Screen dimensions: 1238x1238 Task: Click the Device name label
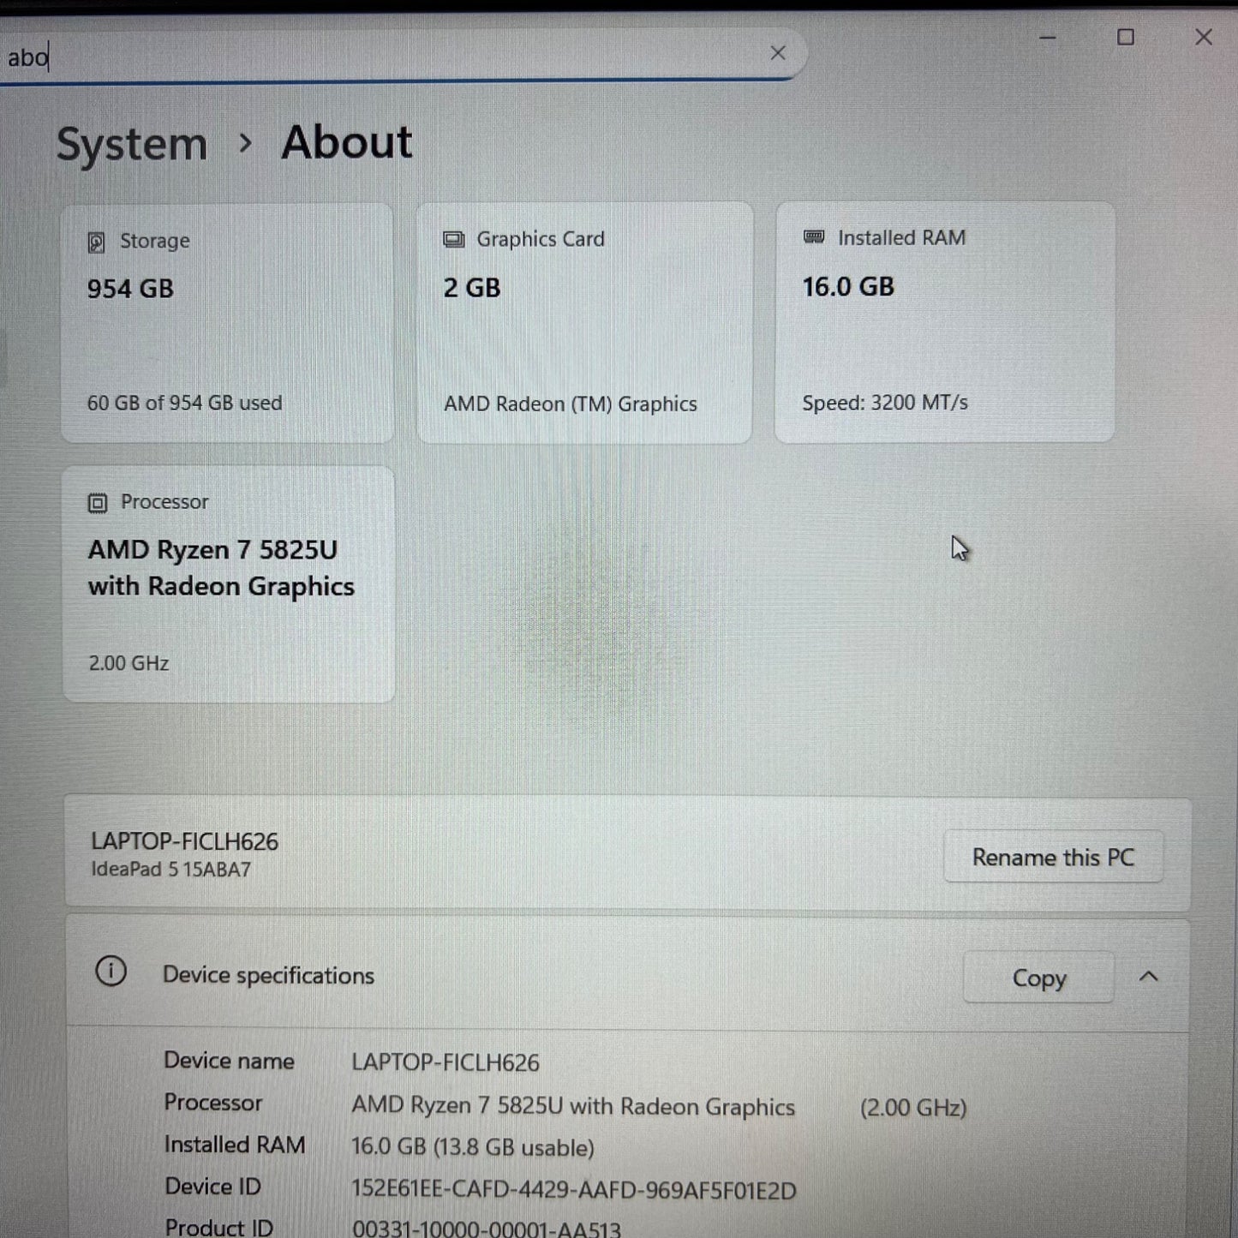pos(229,1061)
